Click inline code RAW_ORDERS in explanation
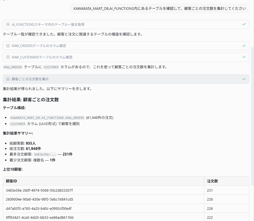 click(13, 67)
